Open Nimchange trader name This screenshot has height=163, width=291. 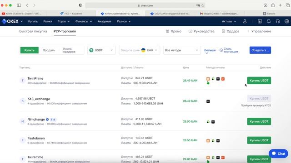[x=36, y=120]
